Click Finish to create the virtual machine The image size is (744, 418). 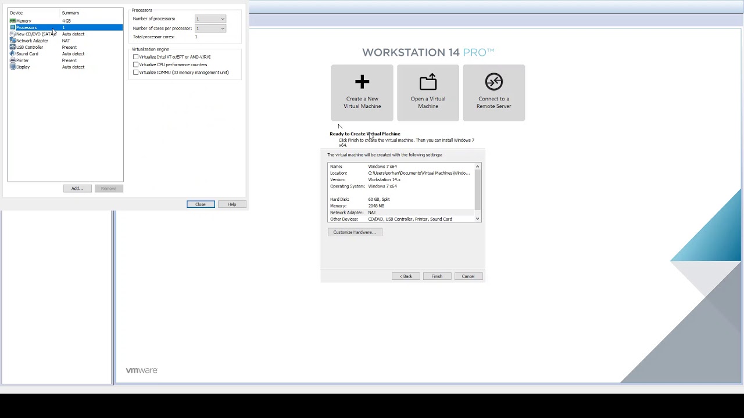437,276
